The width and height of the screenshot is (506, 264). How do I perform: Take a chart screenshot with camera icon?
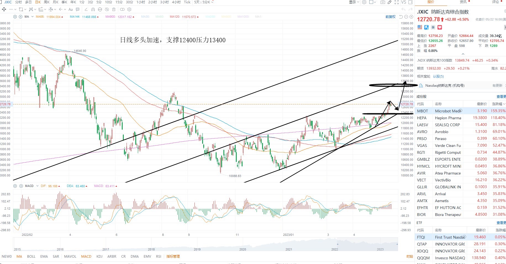(x=383, y=2)
